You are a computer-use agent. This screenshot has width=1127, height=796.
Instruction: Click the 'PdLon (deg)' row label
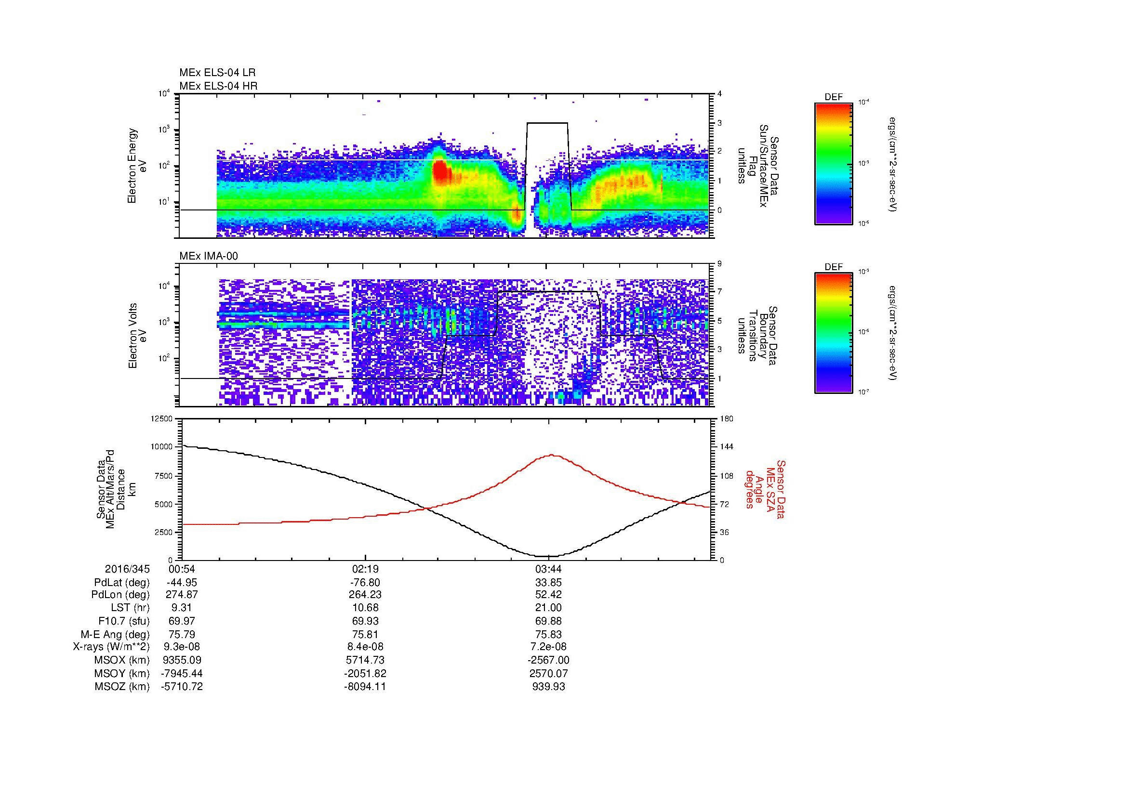[x=120, y=594]
